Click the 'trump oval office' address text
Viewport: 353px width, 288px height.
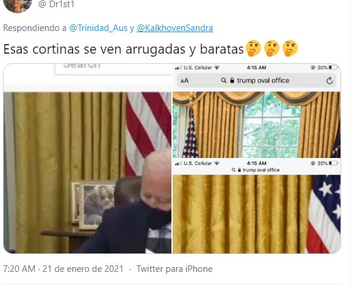coord(263,80)
